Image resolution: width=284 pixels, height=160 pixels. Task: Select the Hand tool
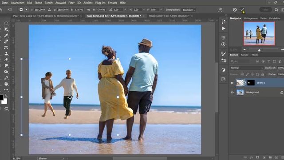6,84
